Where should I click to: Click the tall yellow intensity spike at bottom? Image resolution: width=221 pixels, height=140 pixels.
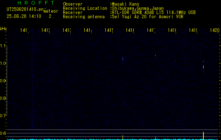(x=203, y=136)
